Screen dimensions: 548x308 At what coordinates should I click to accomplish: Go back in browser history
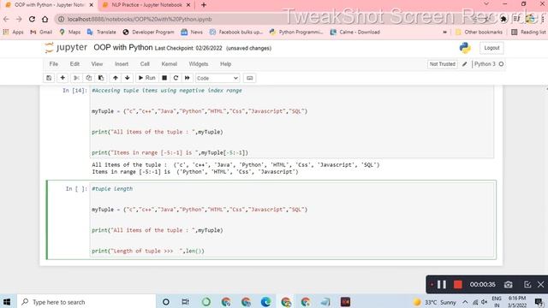[x=6, y=19]
